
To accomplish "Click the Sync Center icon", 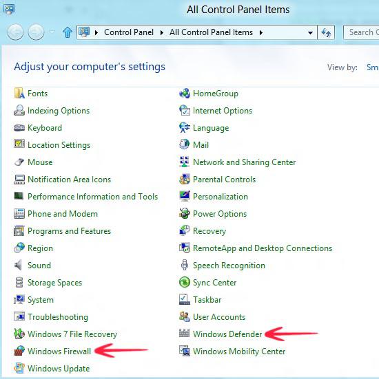I will [x=185, y=282].
